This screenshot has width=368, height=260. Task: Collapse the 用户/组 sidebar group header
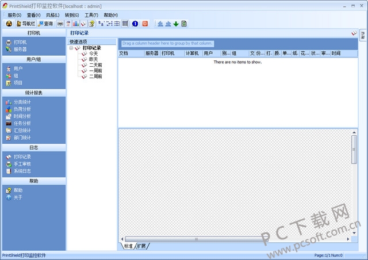click(34, 59)
